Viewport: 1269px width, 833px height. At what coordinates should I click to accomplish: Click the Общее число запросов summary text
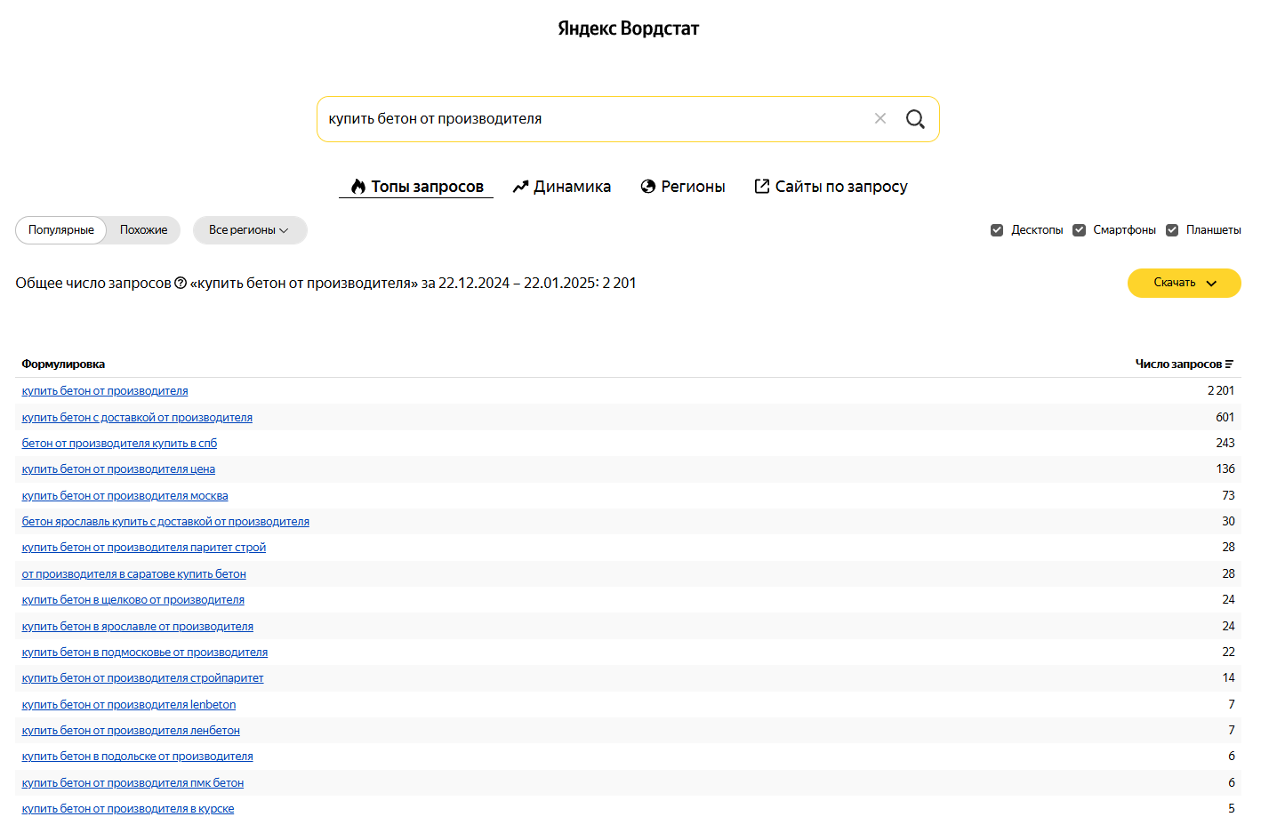[325, 284]
